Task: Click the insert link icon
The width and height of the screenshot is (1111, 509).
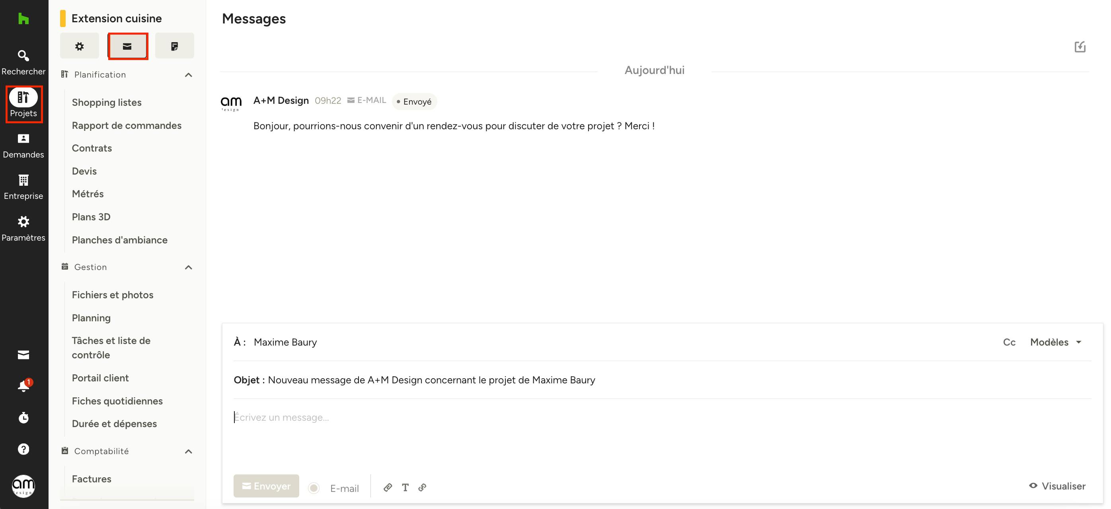Action: [x=422, y=487]
